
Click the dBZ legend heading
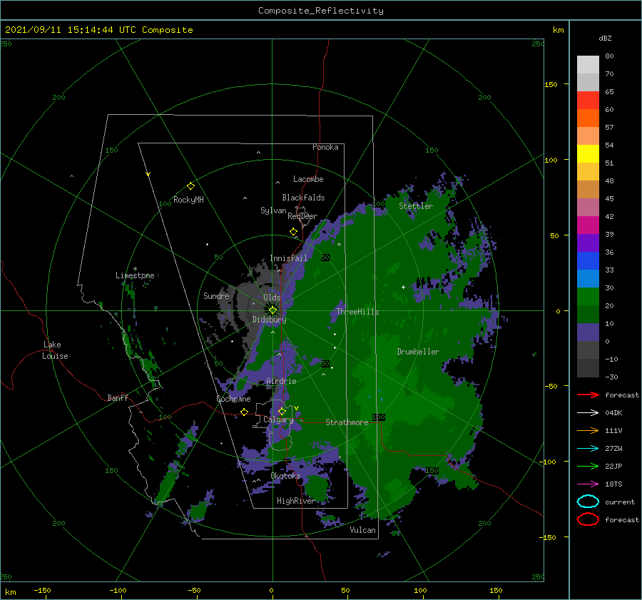point(605,38)
